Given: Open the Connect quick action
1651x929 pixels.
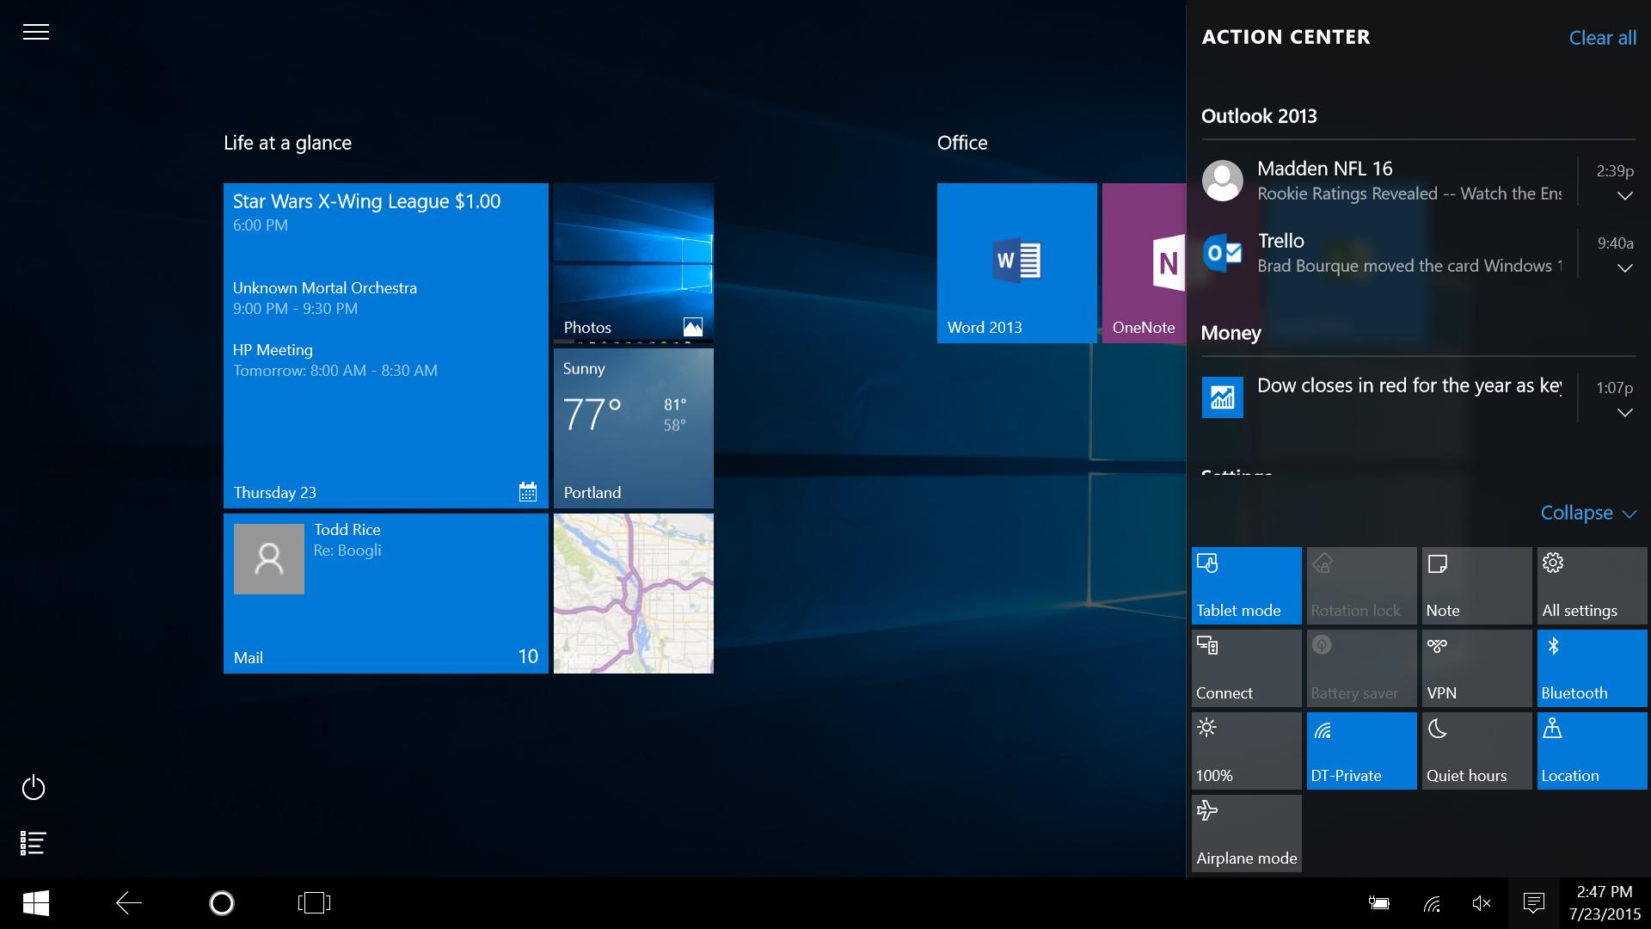Looking at the screenshot, I should click(1247, 668).
